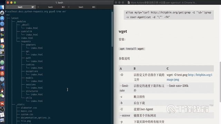
Task: Open Safari from the dock
Action: coord(2,24)
